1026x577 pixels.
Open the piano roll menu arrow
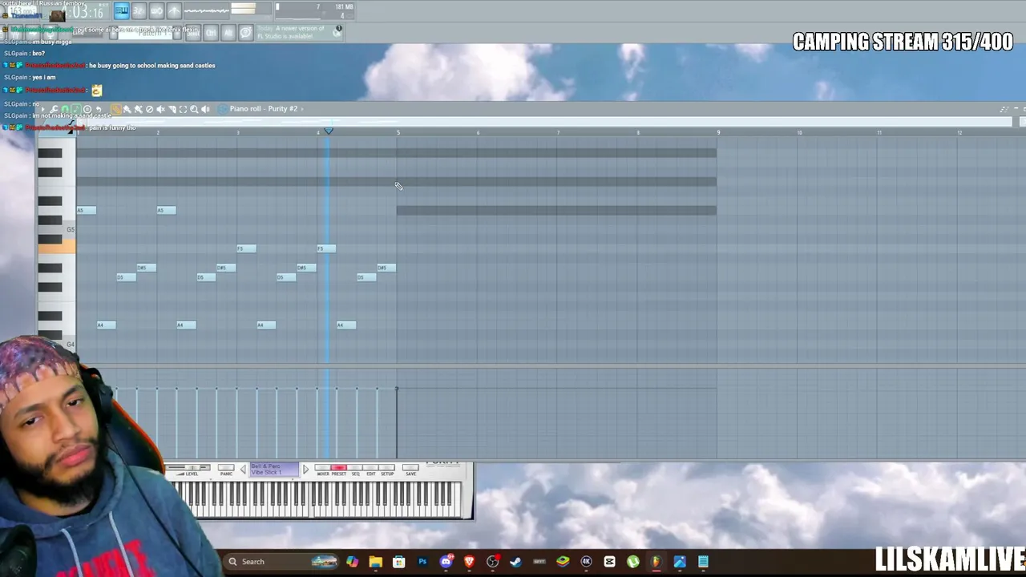pos(43,109)
